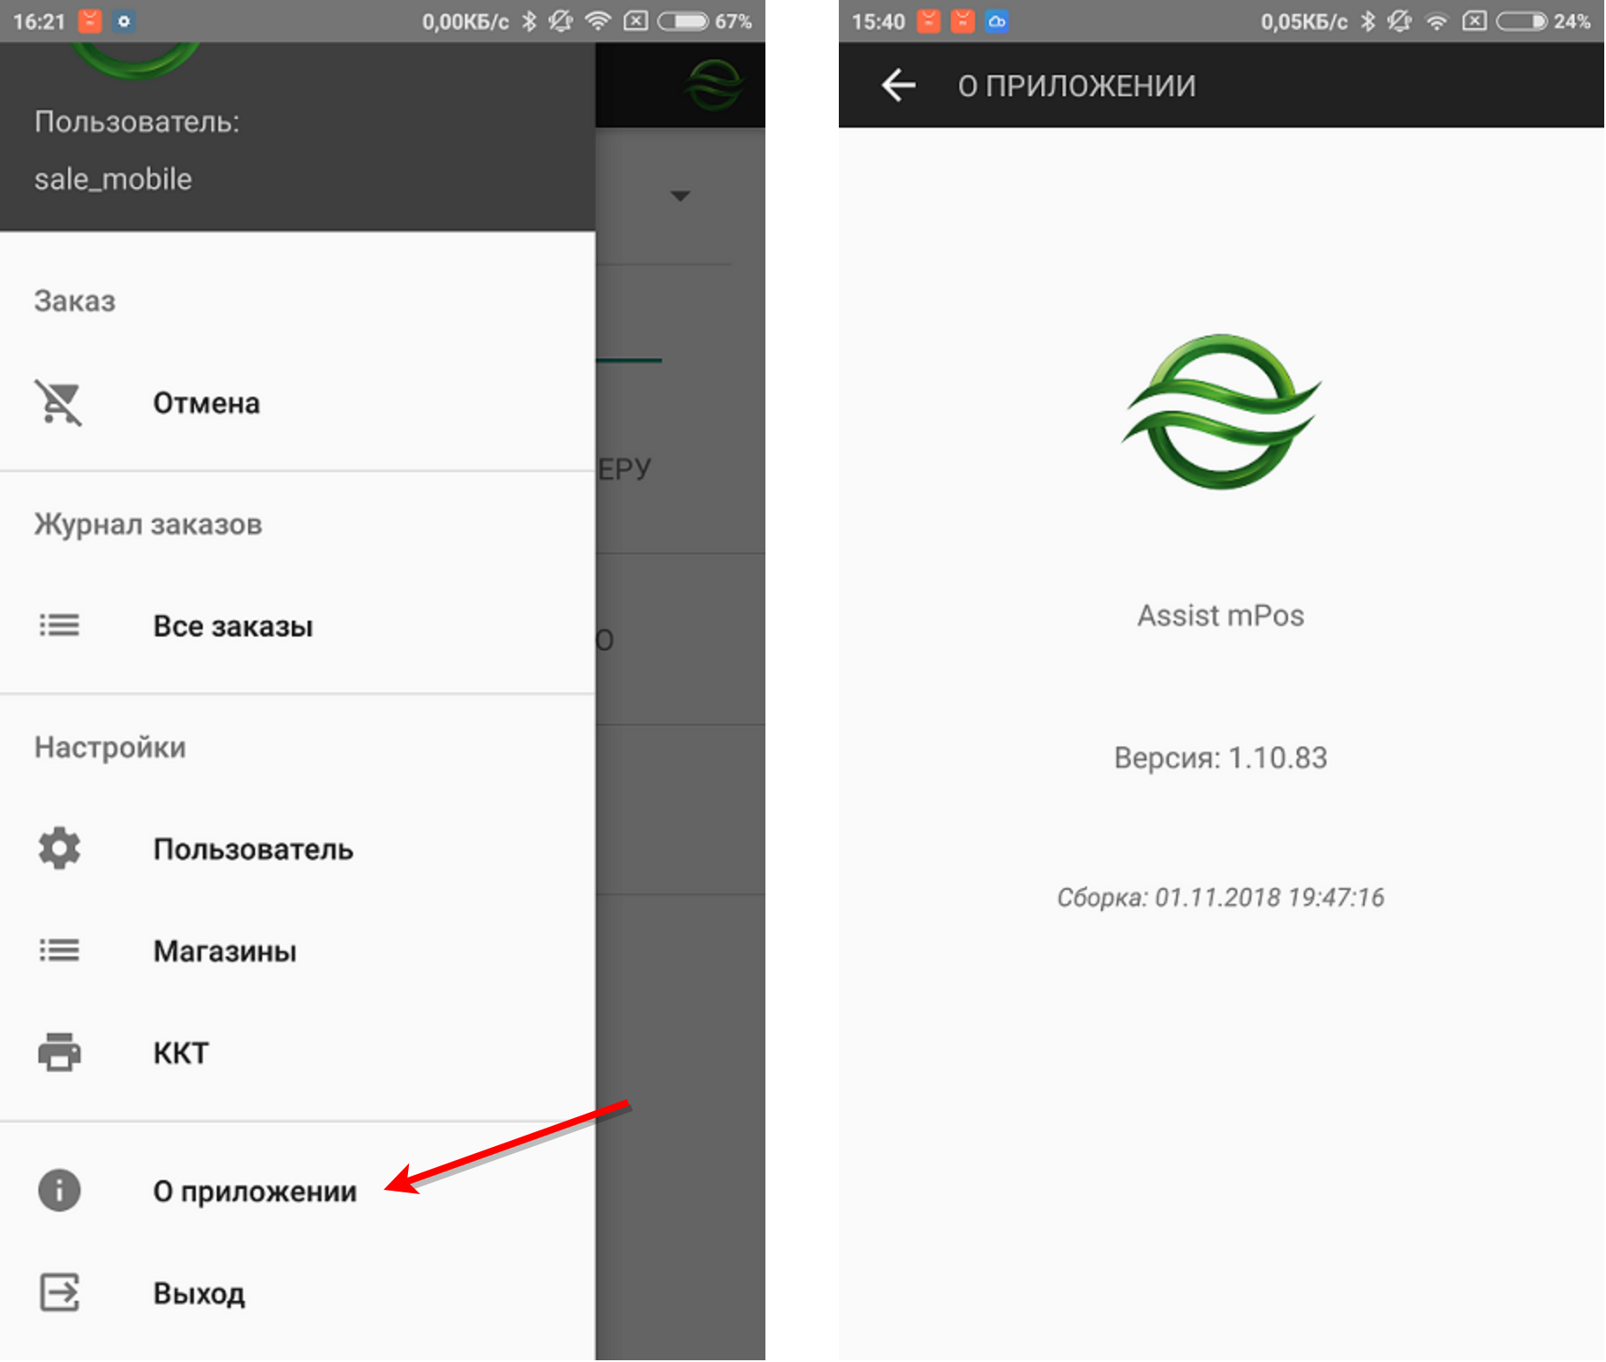The image size is (1606, 1362).
Task: Select Отмена menu item
Action: tap(206, 403)
